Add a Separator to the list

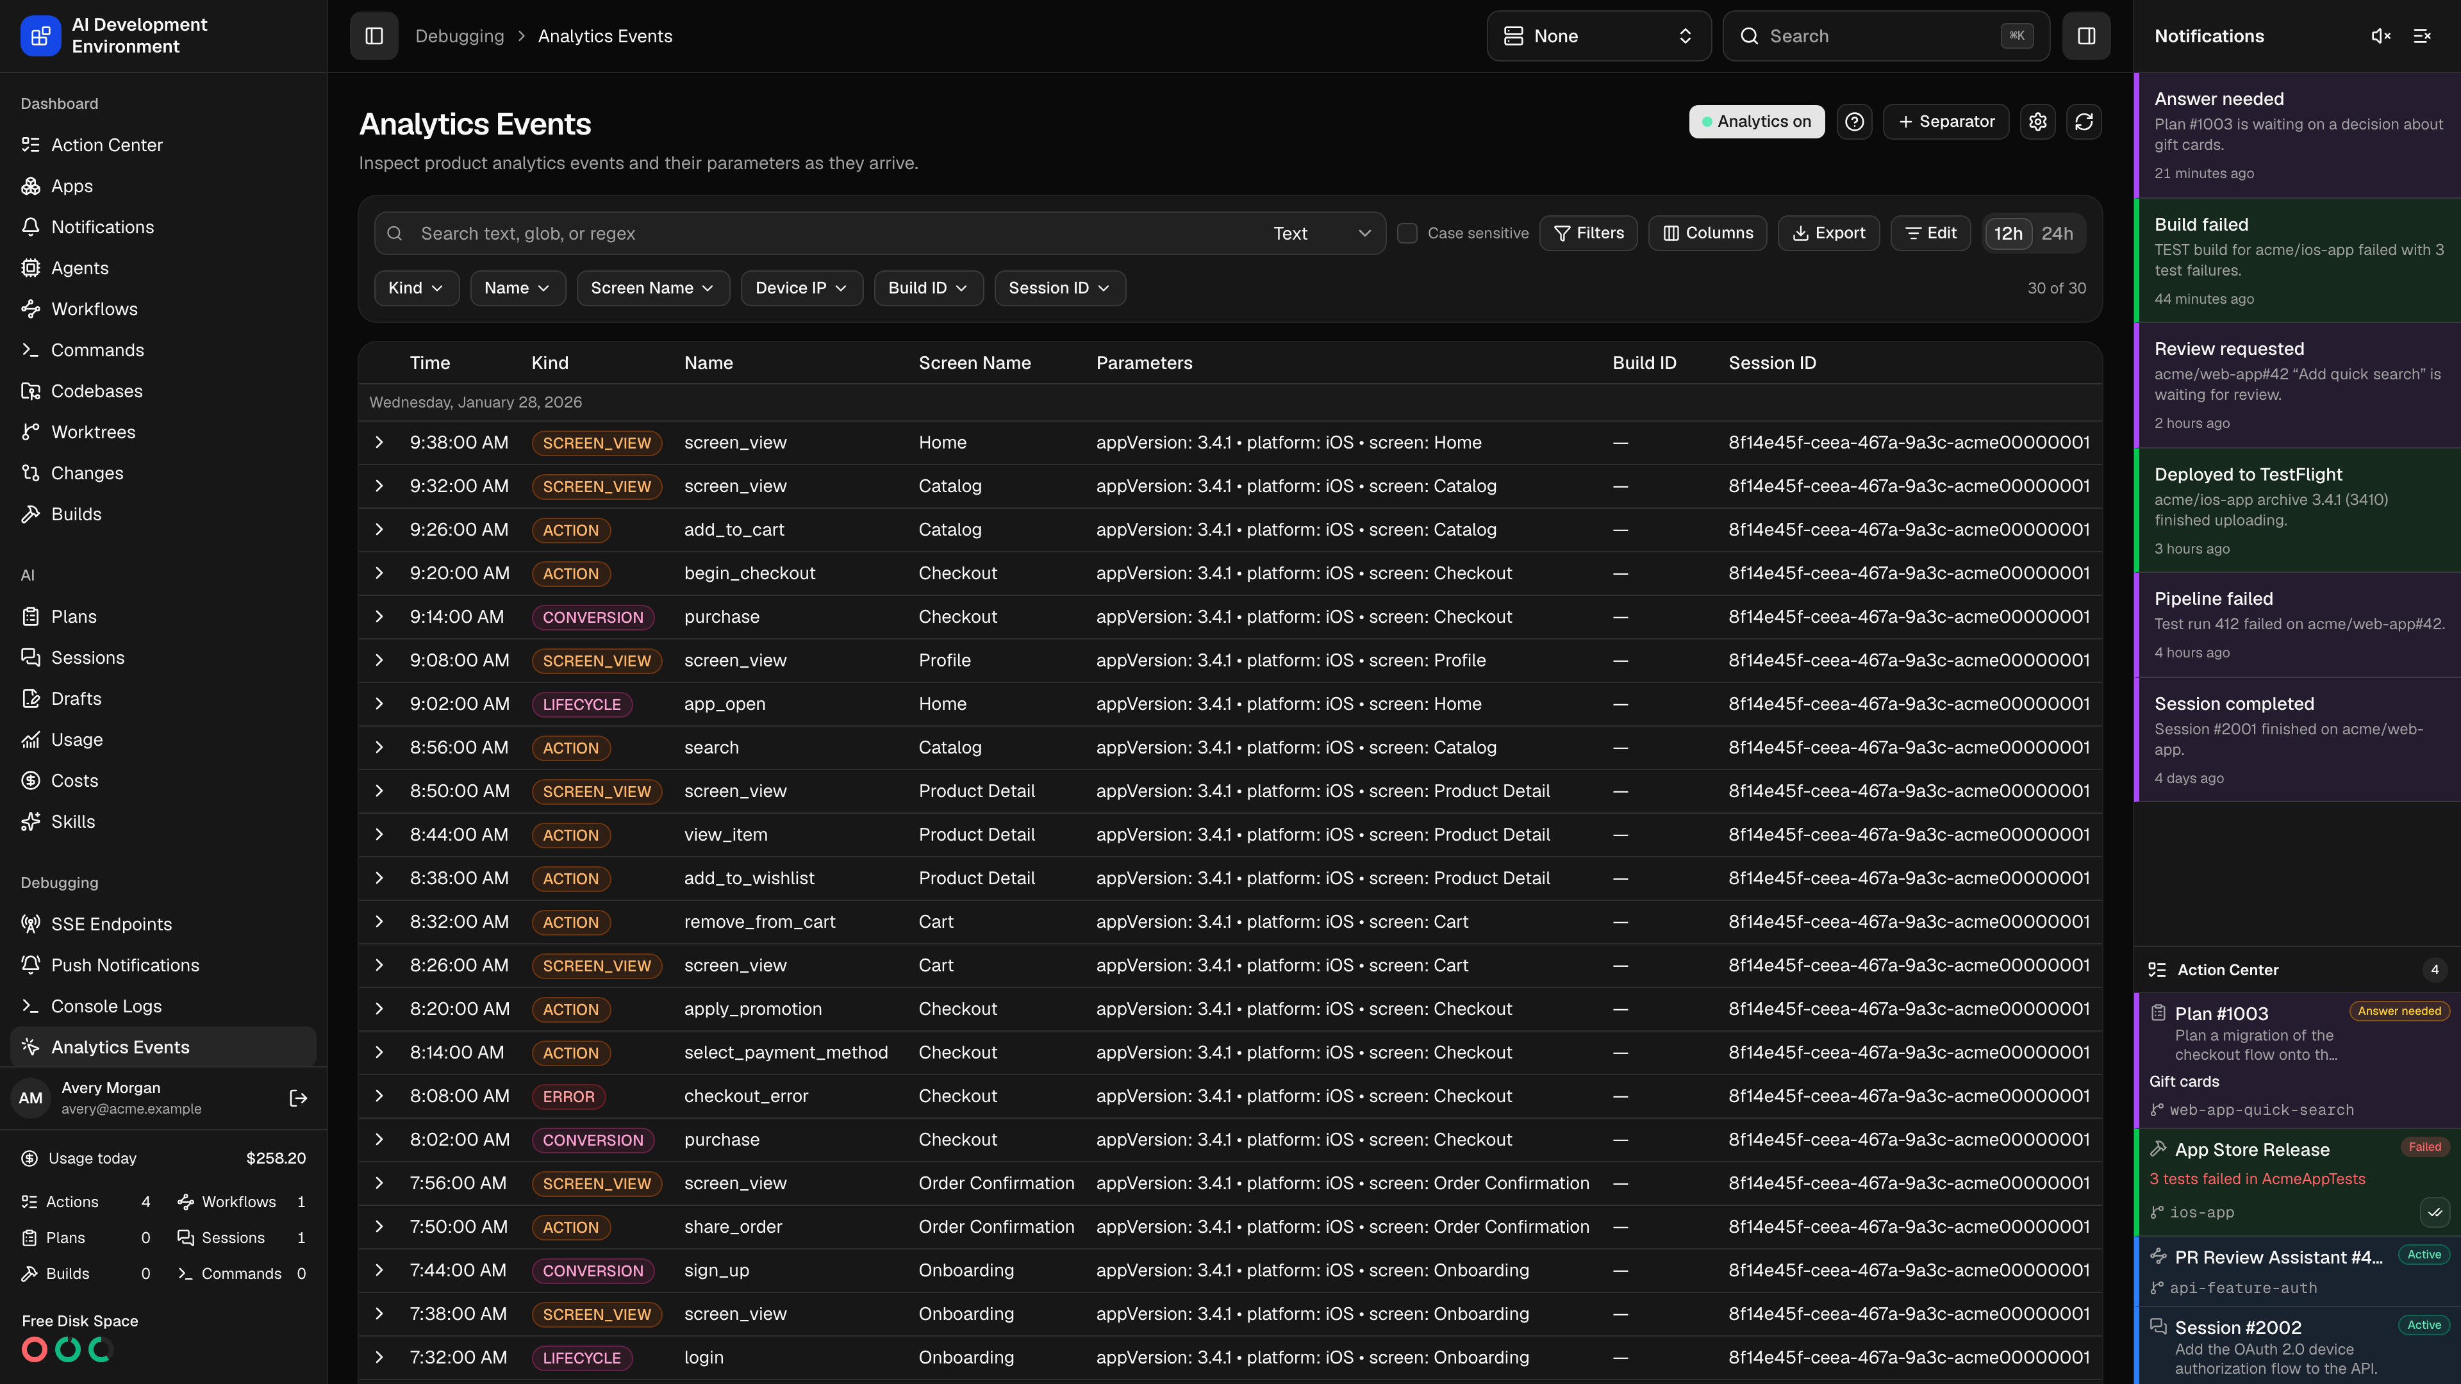[1946, 121]
